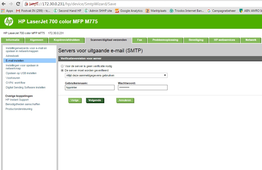The height and width of the screenshot is (170, 262).
Task: Click the browser back arrow
Action: [3, 4]
